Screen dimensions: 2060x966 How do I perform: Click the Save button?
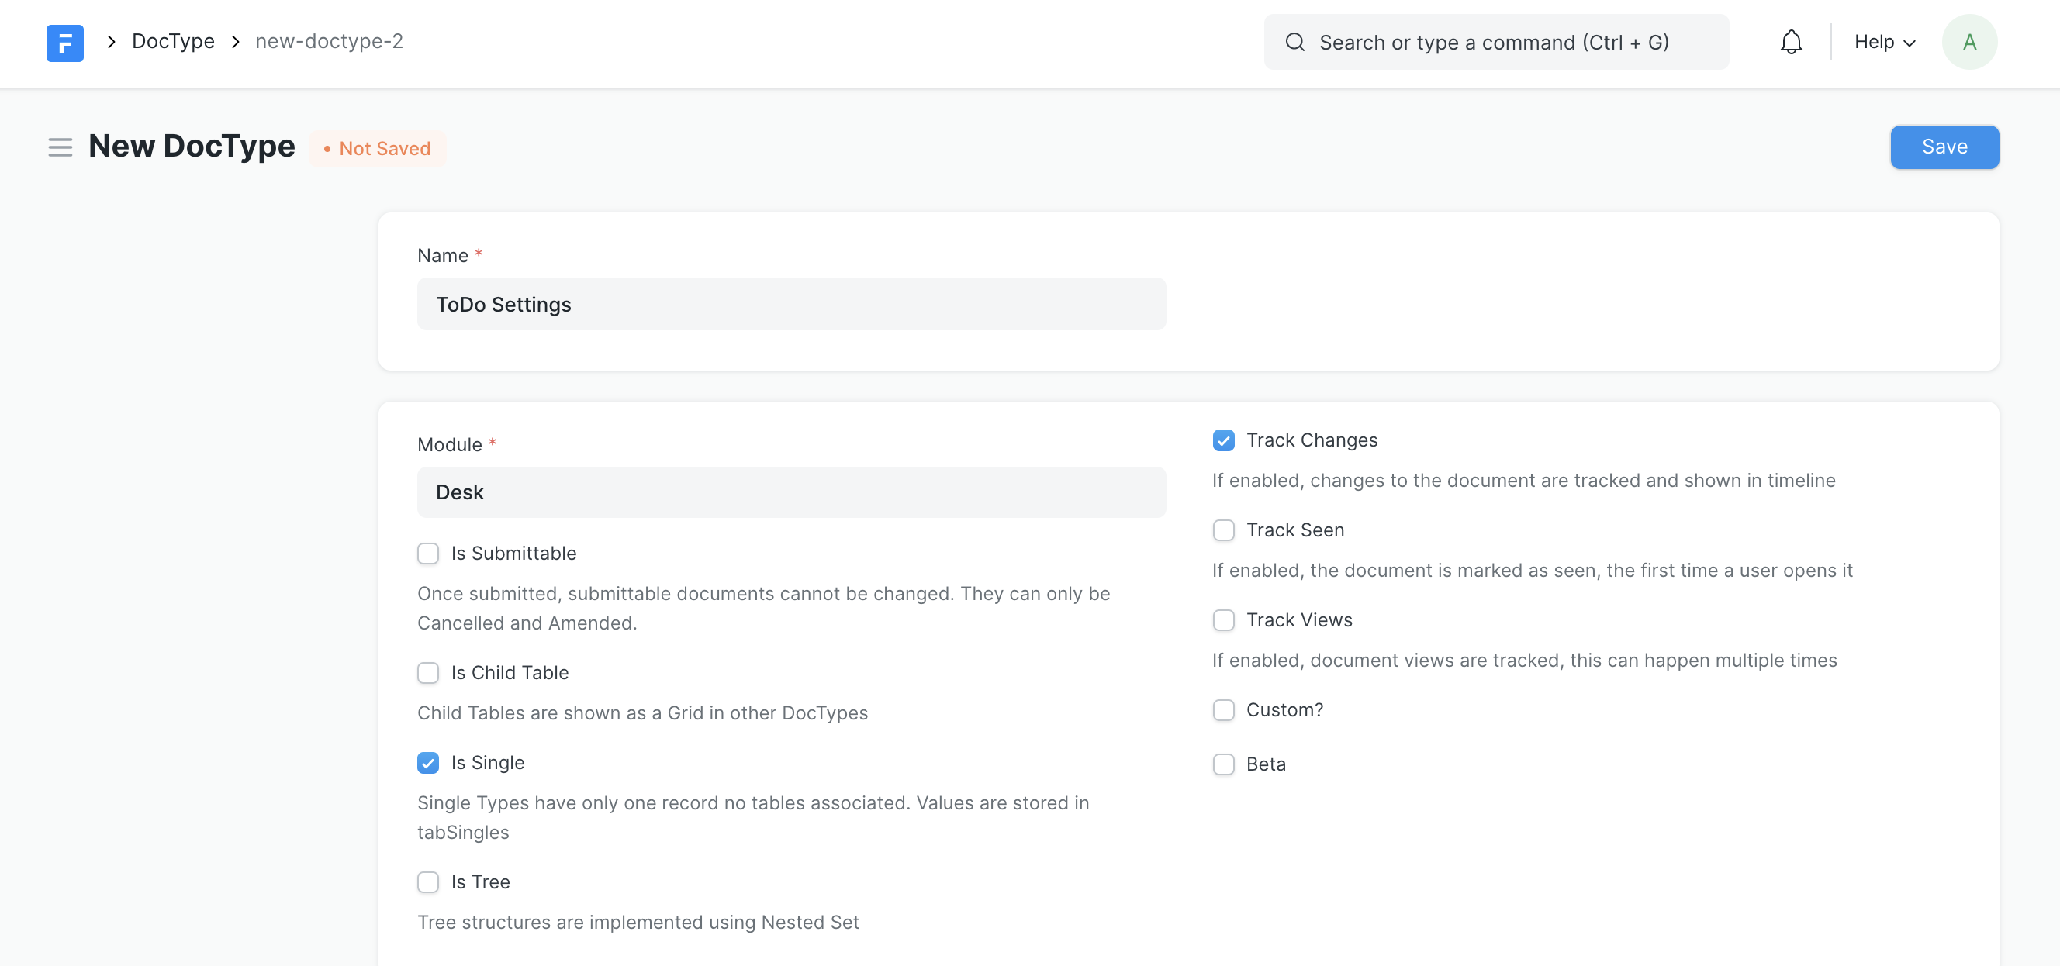tap(1943, 147)
